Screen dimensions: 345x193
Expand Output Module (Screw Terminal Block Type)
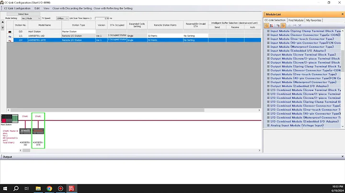coord(268,55)
